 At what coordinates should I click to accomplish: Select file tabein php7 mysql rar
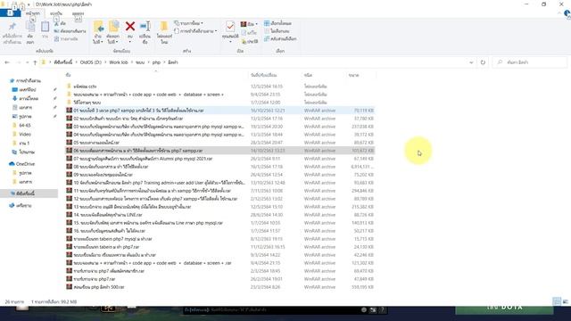tap(220, 238)
